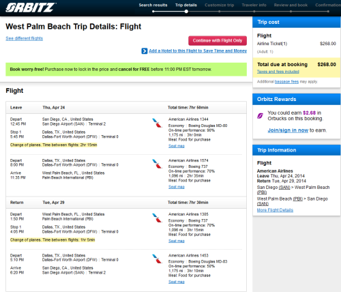Click Join/sign in now link

coord(288,130)
